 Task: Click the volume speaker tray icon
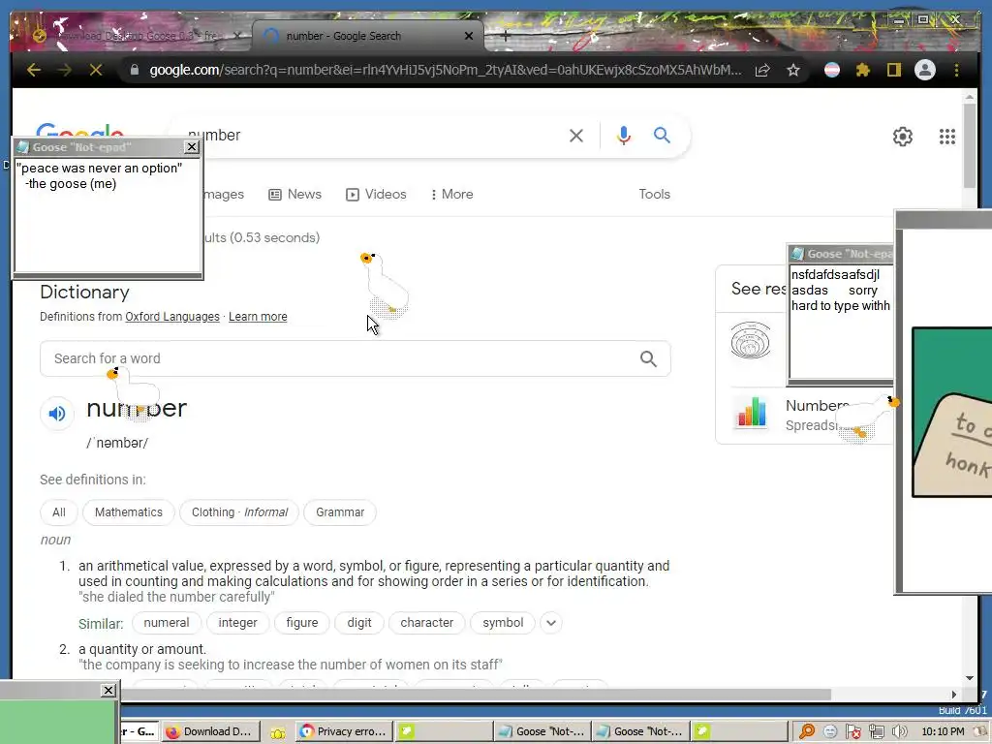[x=899, y=731]
